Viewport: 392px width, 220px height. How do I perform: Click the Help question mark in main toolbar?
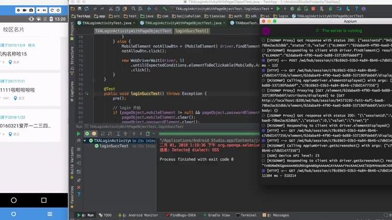coord(356,9)
